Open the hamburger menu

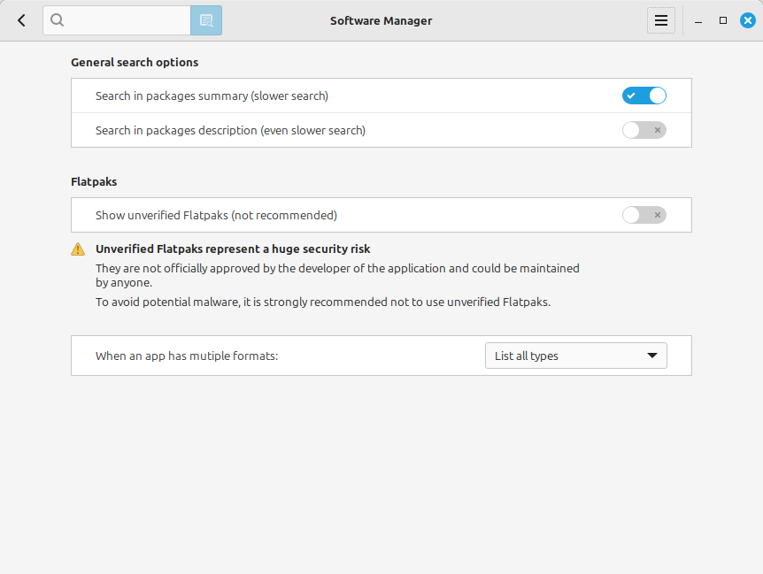click(x=661, y=19)
